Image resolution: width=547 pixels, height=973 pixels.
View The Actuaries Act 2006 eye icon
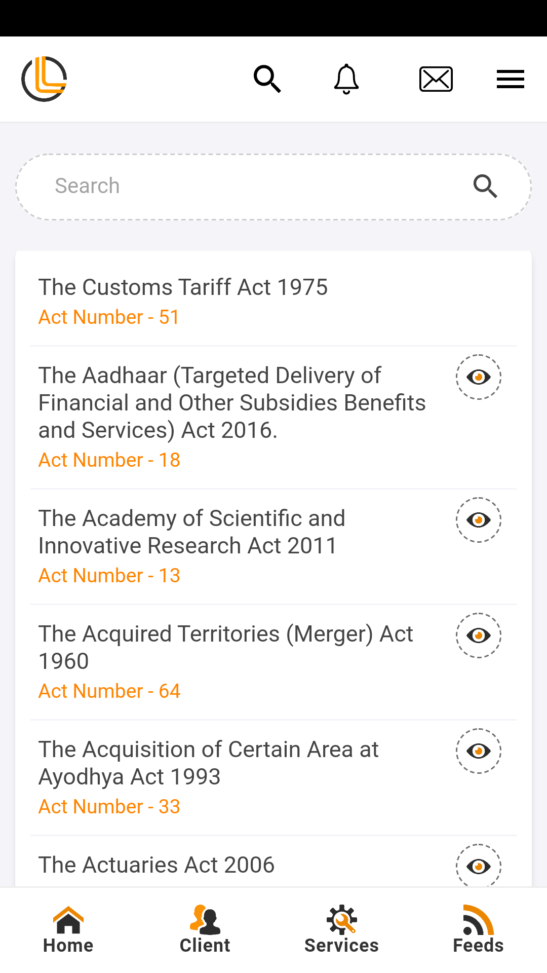pos(479,866)
